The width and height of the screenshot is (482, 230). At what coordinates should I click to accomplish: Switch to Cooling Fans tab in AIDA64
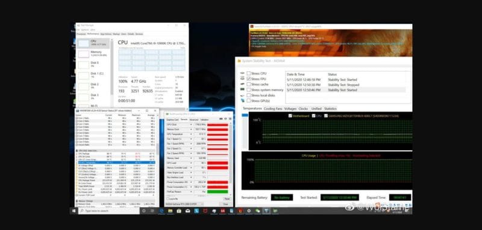[273, 109]
